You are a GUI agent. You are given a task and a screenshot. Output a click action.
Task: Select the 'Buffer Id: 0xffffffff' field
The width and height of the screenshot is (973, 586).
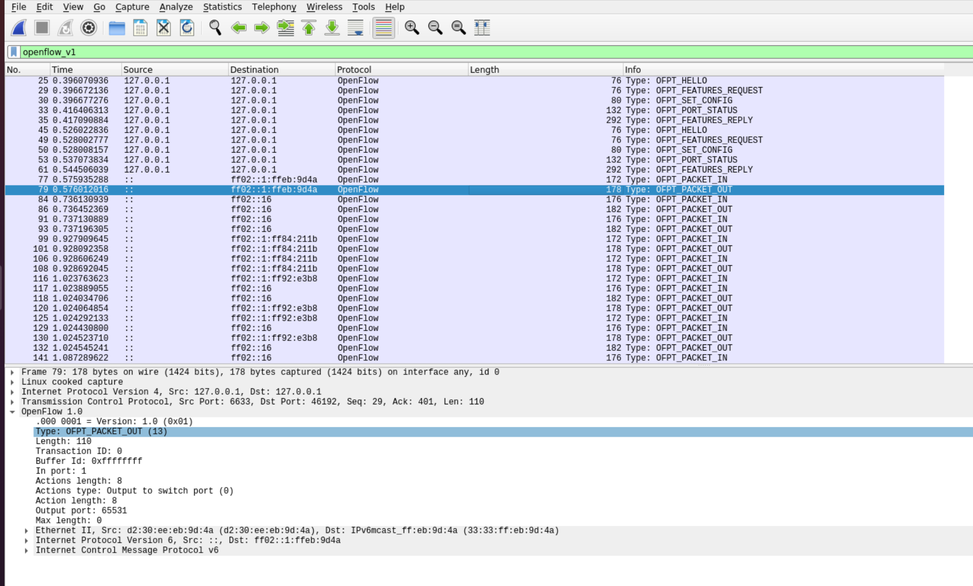tap(503, 462)
